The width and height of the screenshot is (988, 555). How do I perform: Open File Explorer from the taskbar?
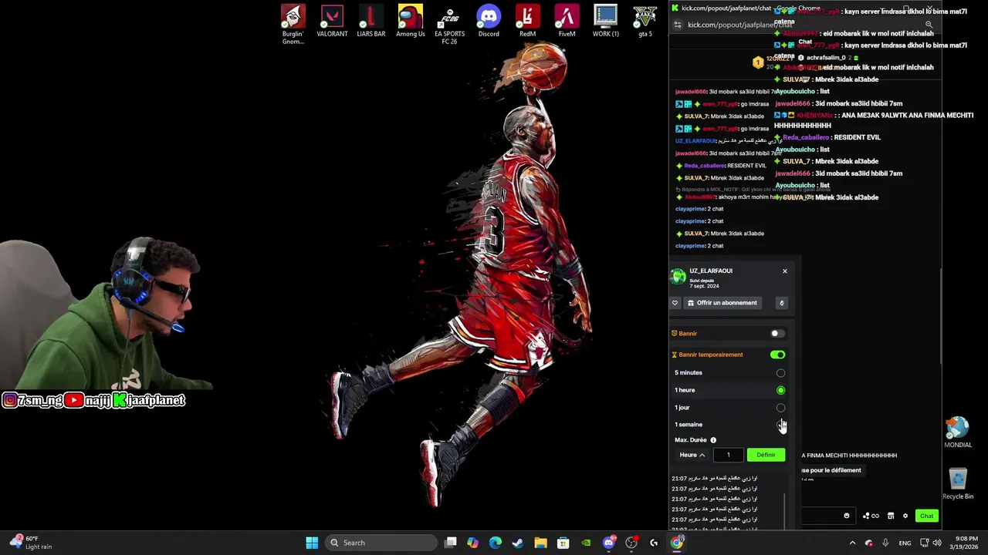tap(540, 543)
